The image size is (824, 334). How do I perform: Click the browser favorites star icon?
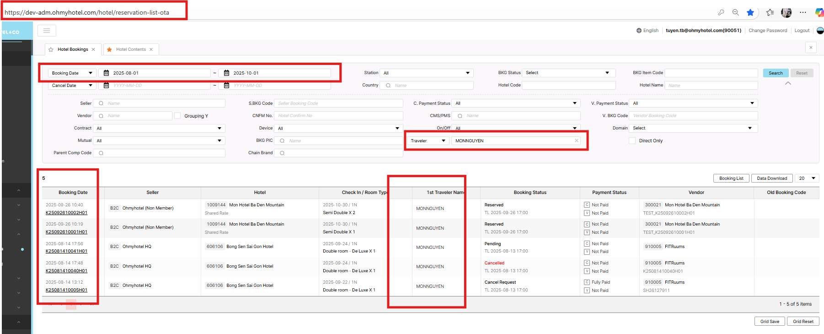(x=750, y=13)
